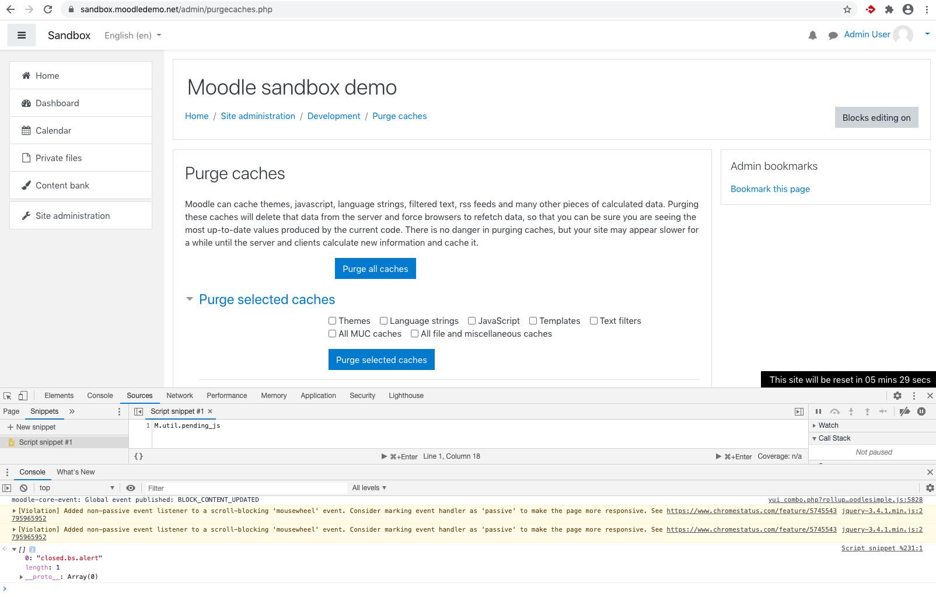
Task: Tick the JavaScript checkbox
Action: pos(472,321)
